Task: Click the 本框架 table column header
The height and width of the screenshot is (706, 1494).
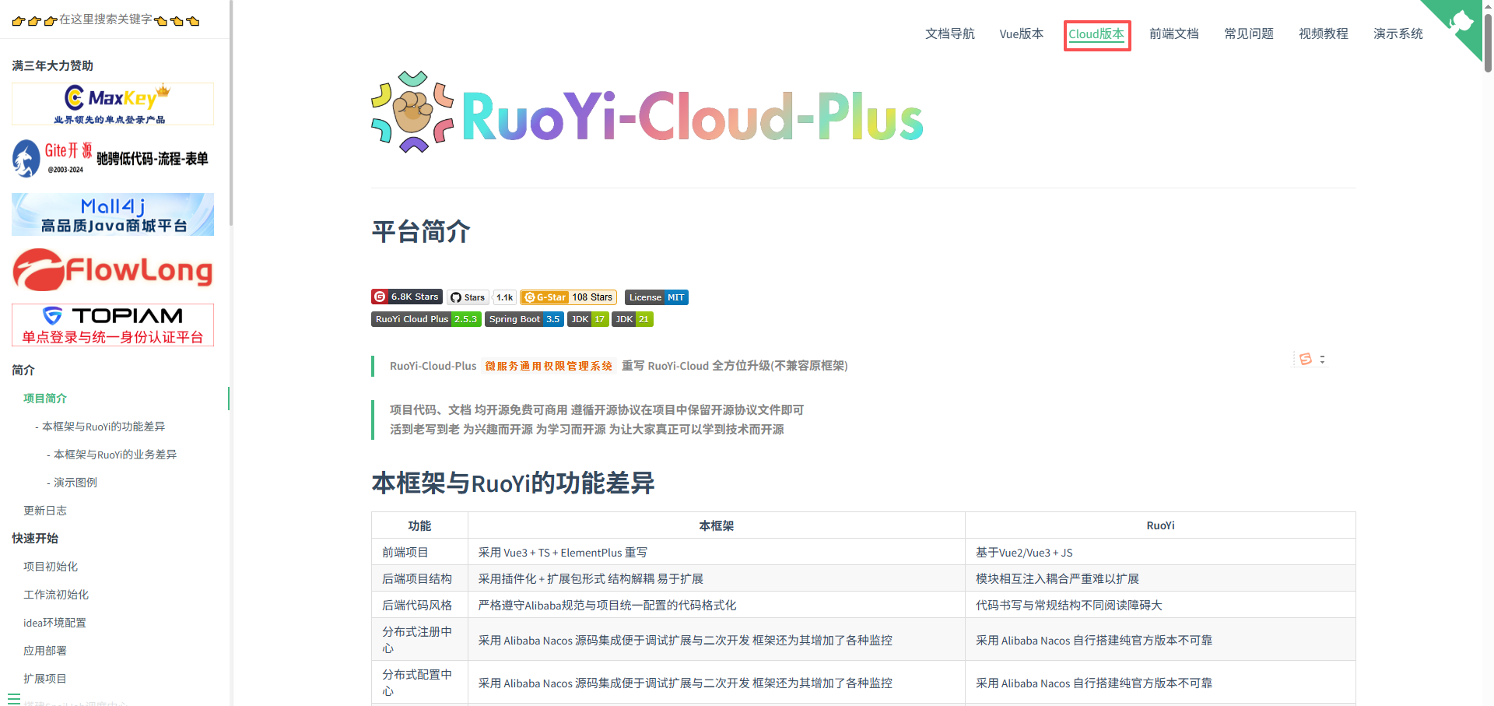Action: tap(717, 525)
